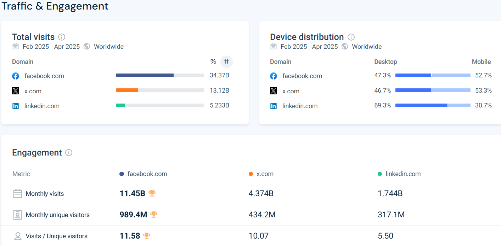This screenshot has width=501, height=246.
Task: Click Monthly visits calendar icon
Action: click(18, 194)
